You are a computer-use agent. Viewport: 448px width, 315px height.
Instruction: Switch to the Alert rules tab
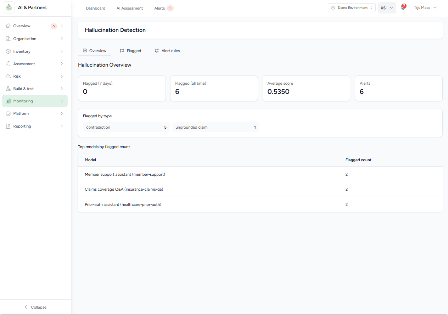click(x=167, y=51)
